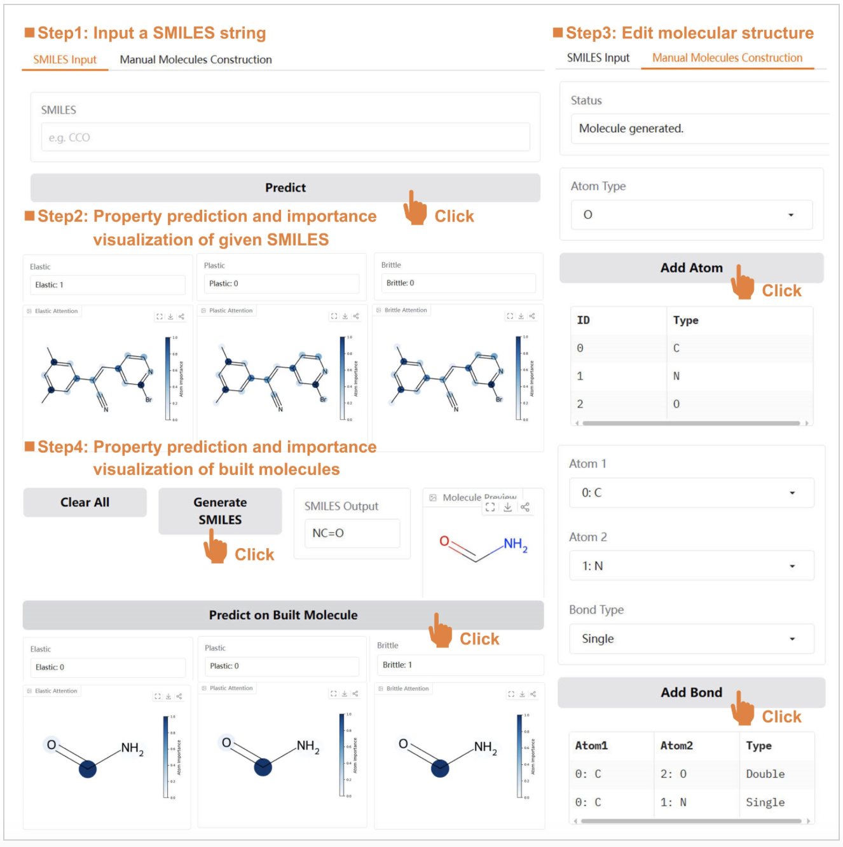This screenshot has height=847, width=843.
Task: Expand the Atom 1 dropdown
Action: (691, 493)
